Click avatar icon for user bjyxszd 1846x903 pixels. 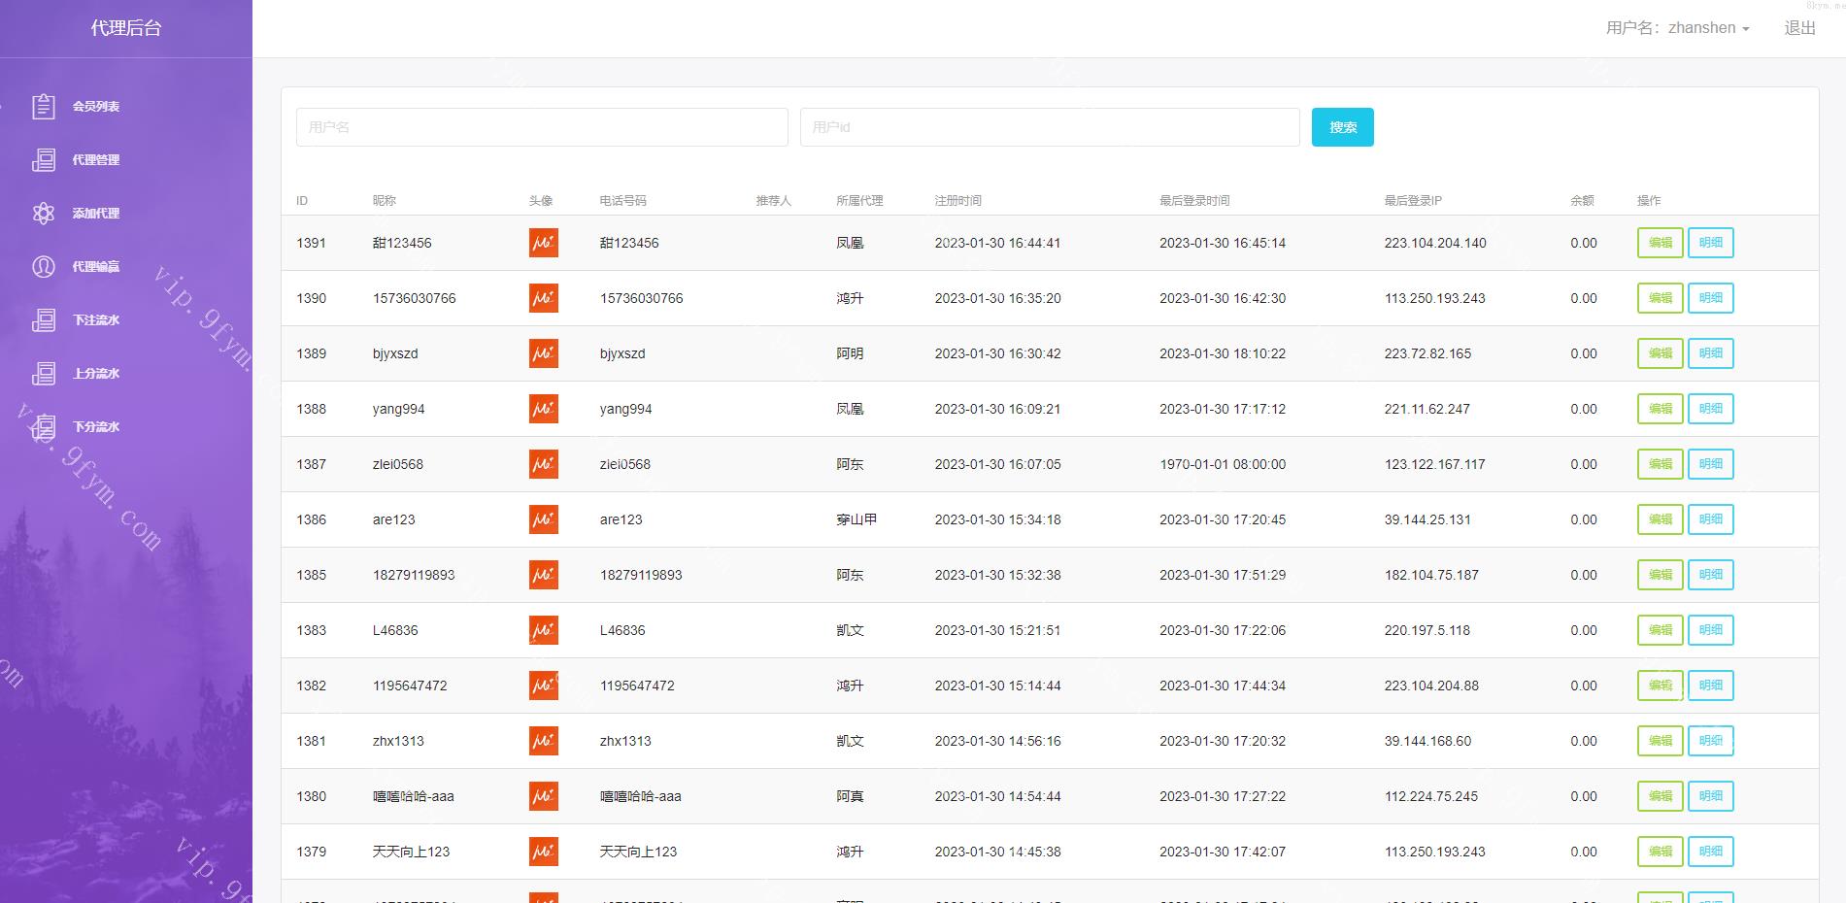tap(544, 353)
